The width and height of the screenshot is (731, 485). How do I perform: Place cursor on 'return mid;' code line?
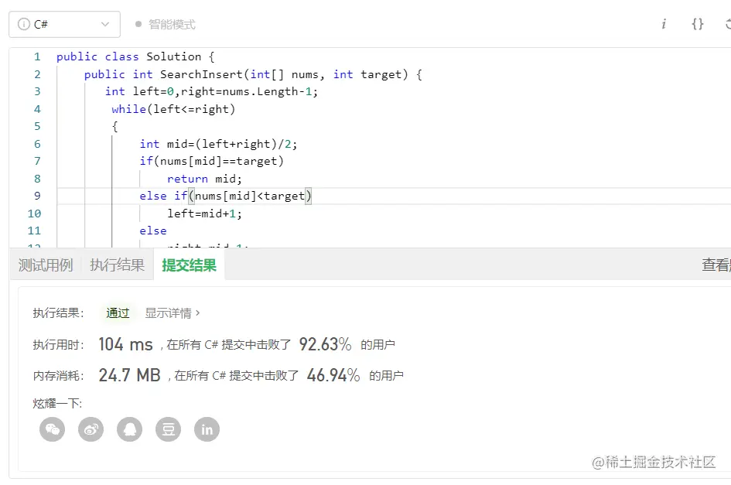pos(204,179)
